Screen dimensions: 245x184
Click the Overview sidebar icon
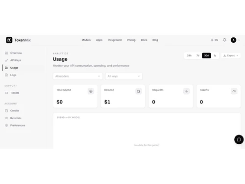coord(6,53)
